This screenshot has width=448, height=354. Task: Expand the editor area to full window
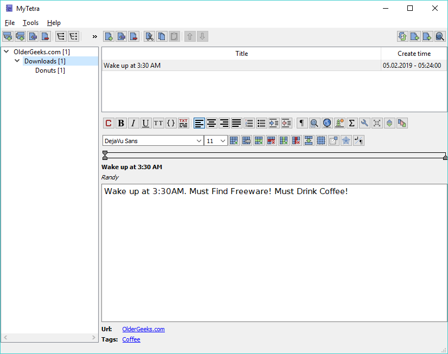pyautogui.click(x=377, y=123)
